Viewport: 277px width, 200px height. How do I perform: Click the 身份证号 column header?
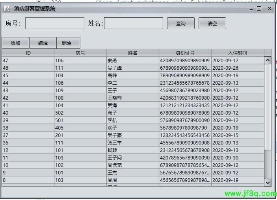pos(185,53)
